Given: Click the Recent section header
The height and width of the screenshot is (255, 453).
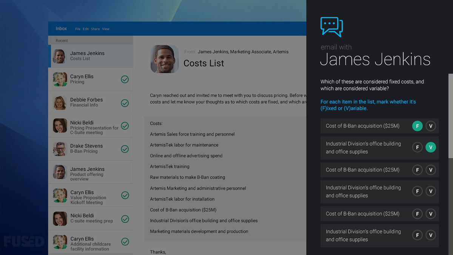Looking at the screenshot, I should coord(91,40).
